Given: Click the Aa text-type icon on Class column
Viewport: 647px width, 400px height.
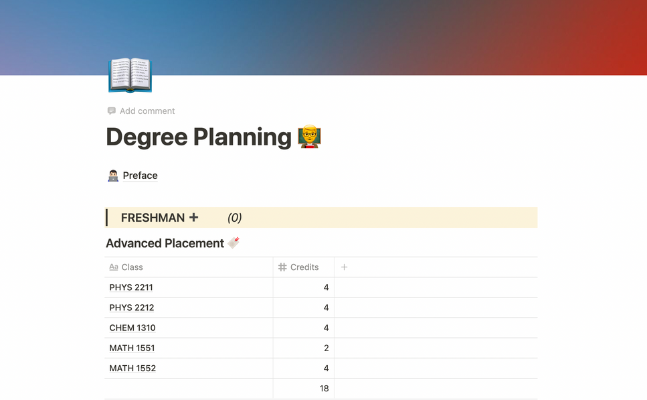Looking at the screenshot, I should point(114,267).
